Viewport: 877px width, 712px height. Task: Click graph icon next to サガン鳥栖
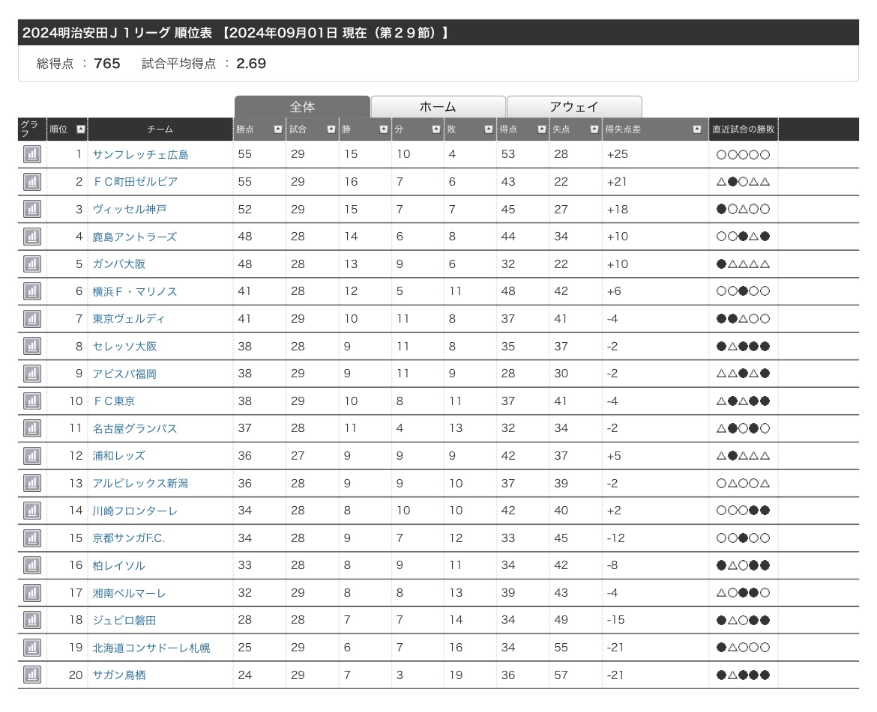click(32, 675)
